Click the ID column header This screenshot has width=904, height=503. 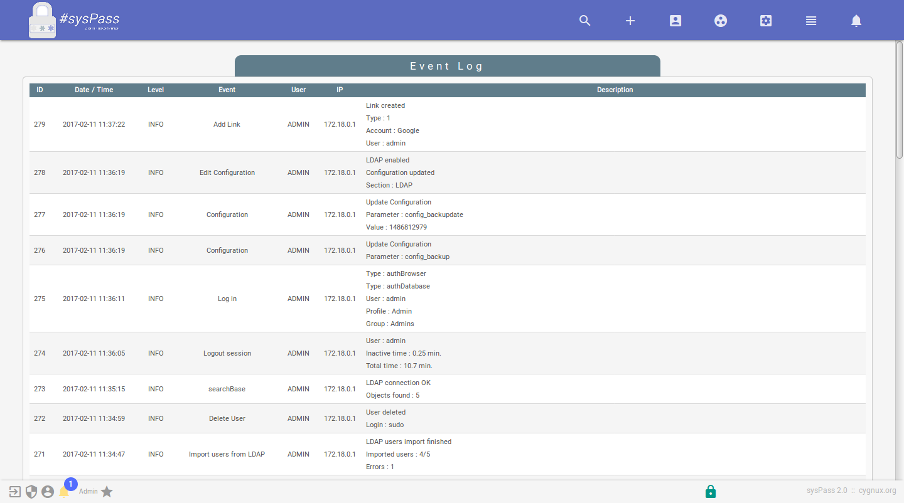(40, 90)
